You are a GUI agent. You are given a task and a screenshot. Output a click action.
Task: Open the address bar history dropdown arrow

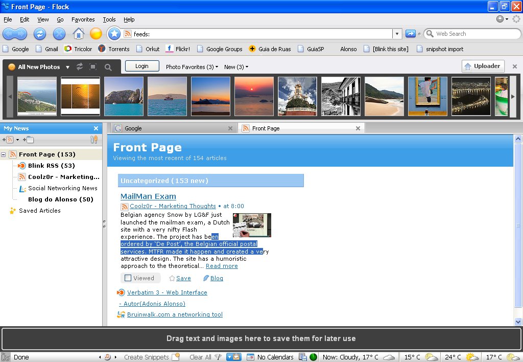pyautogui.click(x=397, y=34)
